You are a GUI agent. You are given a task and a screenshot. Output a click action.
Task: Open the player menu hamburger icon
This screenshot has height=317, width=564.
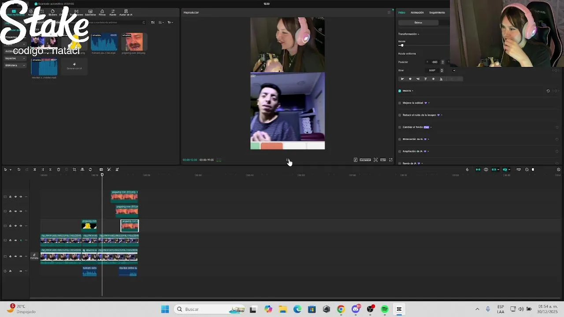(389, 12)
